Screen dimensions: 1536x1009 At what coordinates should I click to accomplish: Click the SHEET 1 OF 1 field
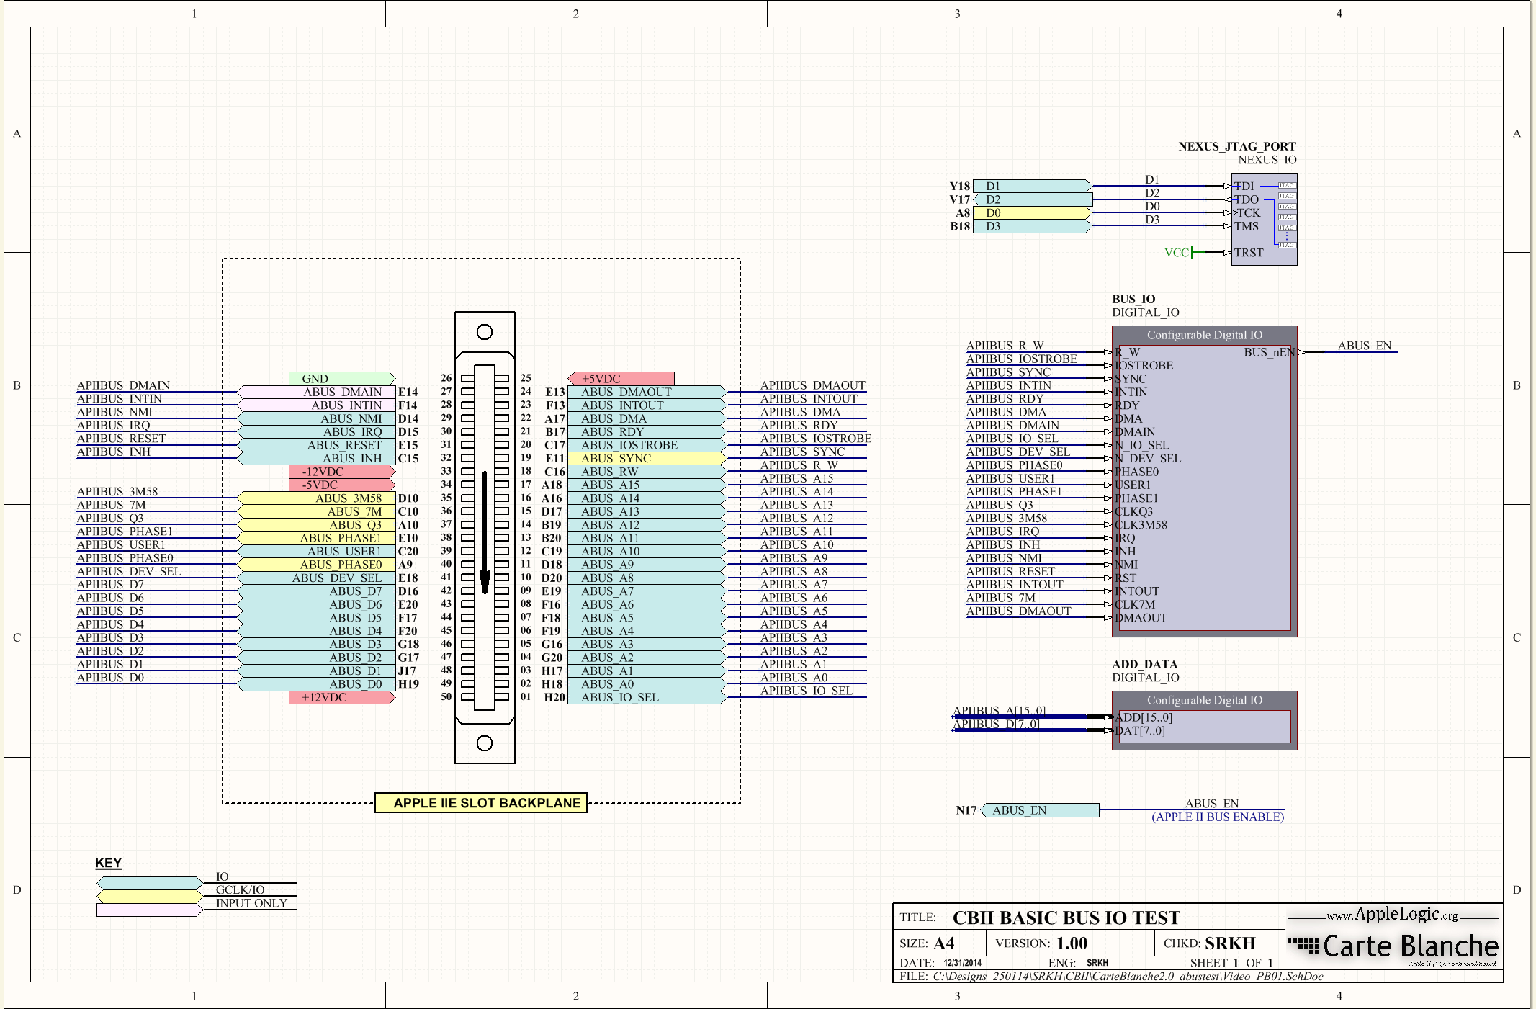1231,963
